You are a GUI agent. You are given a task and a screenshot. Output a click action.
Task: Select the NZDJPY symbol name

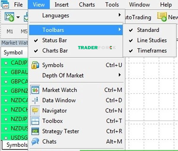19,119
